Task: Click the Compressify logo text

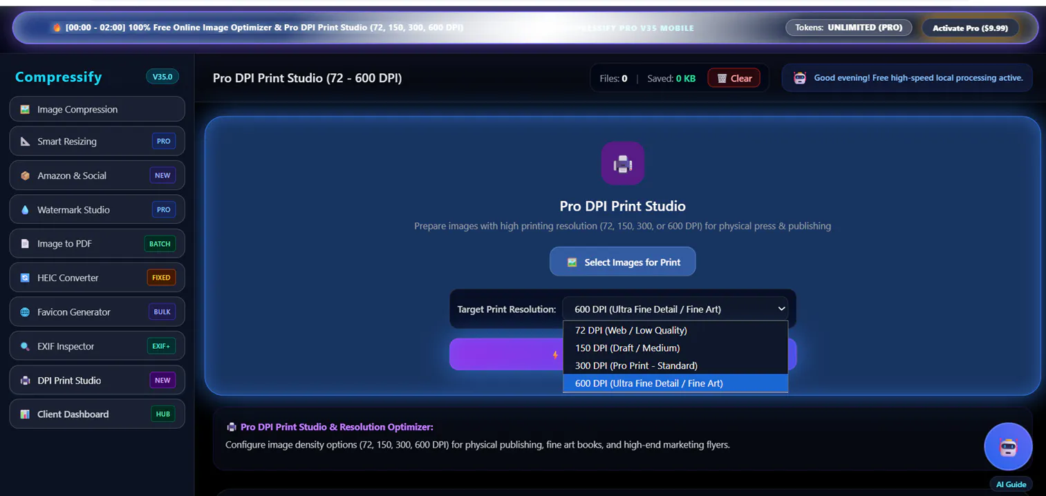Action: pyautogui.click(x=59, y=77)
